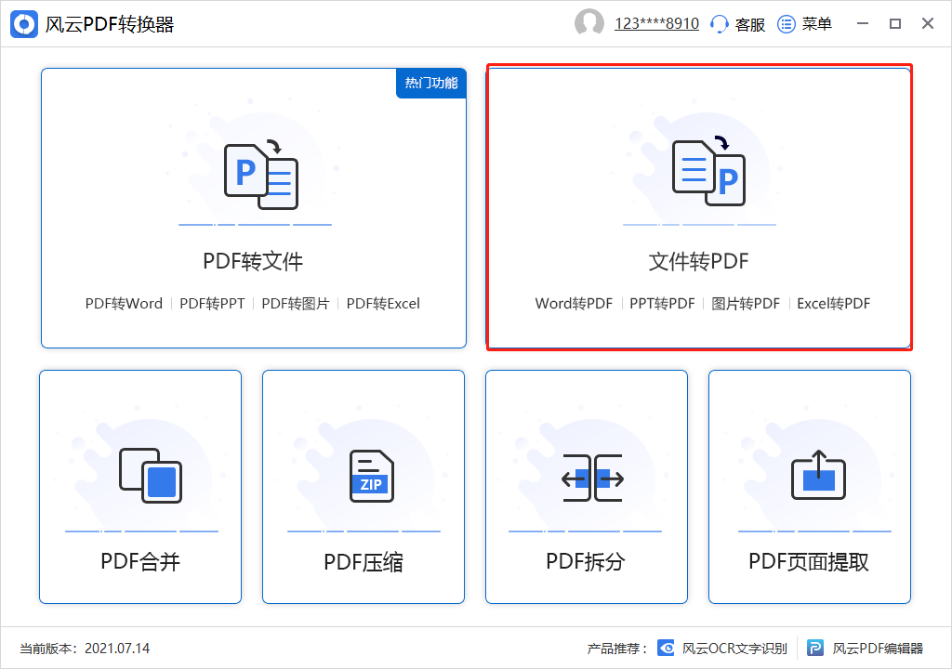Choose PPT转PDF conversion
This screenshot has width=952, height=669.
point(662,304)
